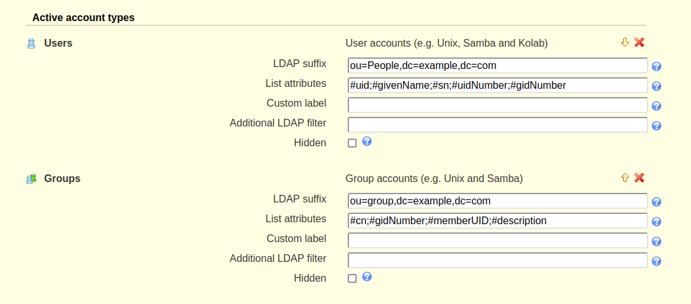Click help icon next to Users Hidden checkbox

point(367,142)
